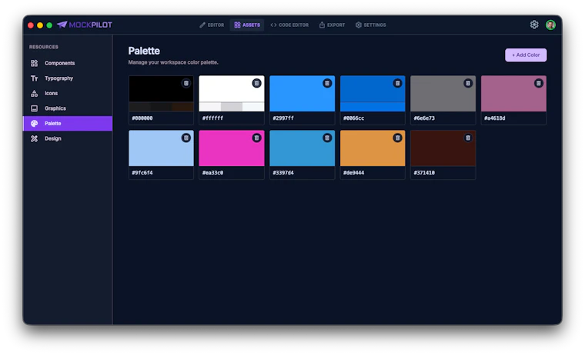The height and width of the screenshot is (355, 585).
Task: Open the Settings tab in top bar
Action: pyautogui.click(x=370, y=25)
